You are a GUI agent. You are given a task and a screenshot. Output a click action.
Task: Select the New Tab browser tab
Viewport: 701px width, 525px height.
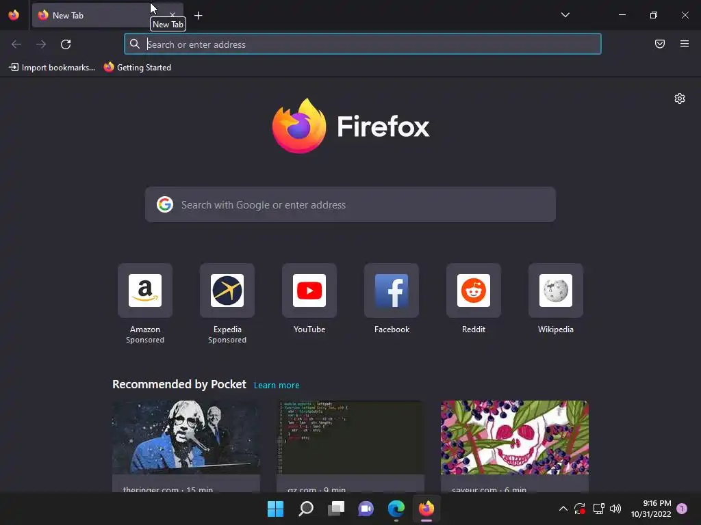[107, 16]
